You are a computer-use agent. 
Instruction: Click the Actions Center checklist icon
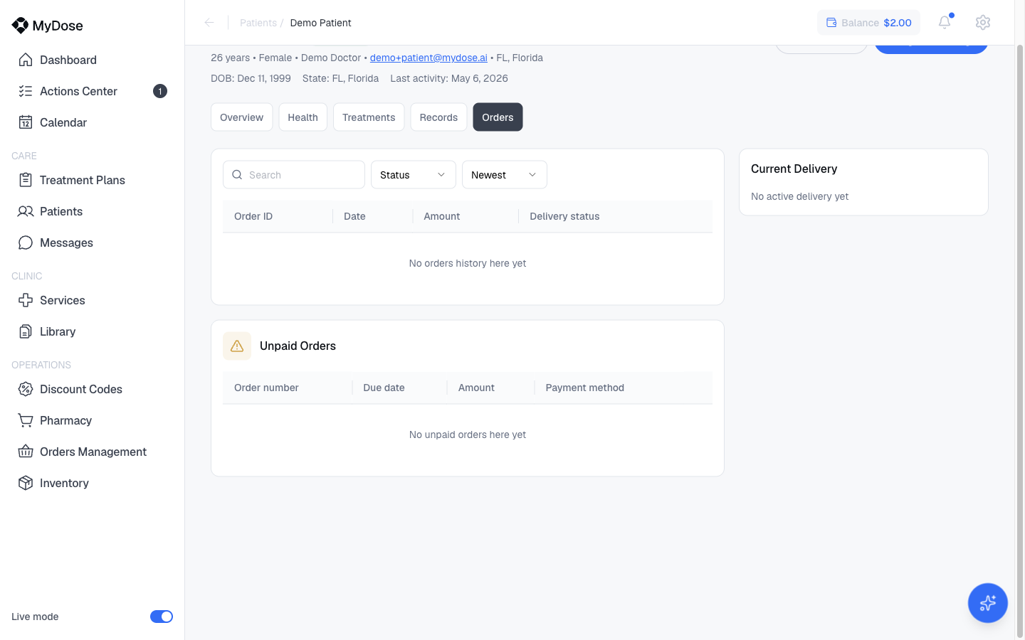pyautogui.click(x=26, y=91)
